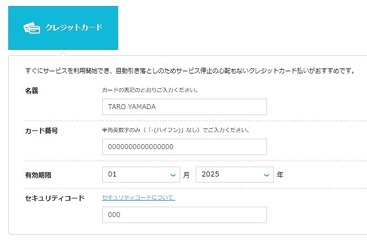
Task: Click the credit card icon in the blue tab
Action: pos(32,28)
